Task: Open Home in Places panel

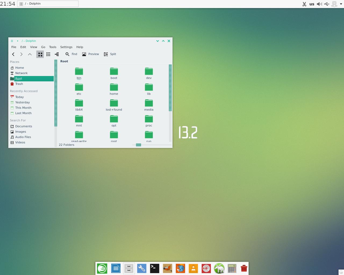Action: tap(20, 68)
